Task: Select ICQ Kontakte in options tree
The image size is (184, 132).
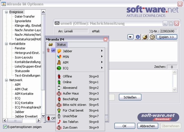Action: (24, 103)
